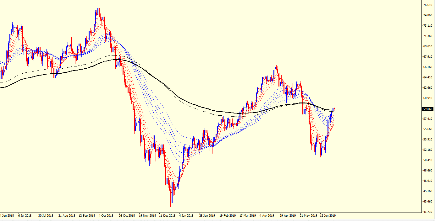Click the 67.910 price axis label

click(x=428, y=57)
